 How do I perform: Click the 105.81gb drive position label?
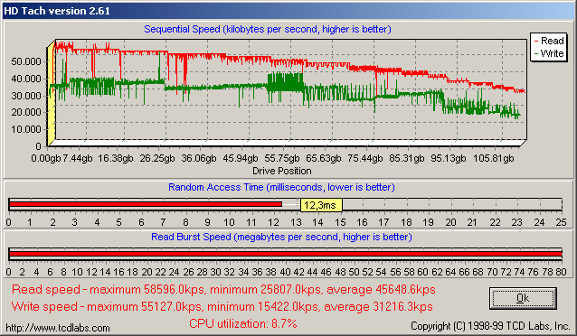pyautogui.click(x=493, y=158)
